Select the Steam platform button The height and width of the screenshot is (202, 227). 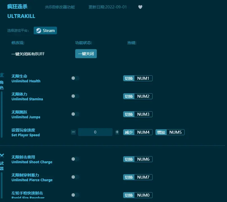pos(45,31)
